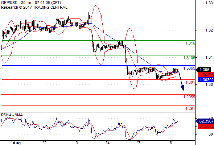Click the date marker labeled 2
214x145 pixels.
45,143
